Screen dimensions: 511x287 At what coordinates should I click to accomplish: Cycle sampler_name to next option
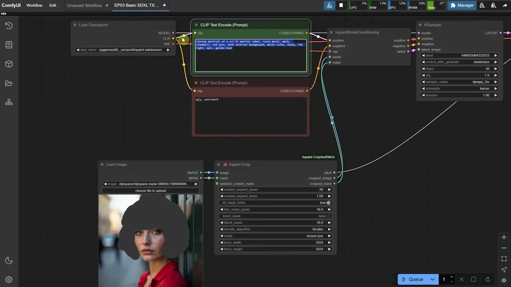(496, 82)
